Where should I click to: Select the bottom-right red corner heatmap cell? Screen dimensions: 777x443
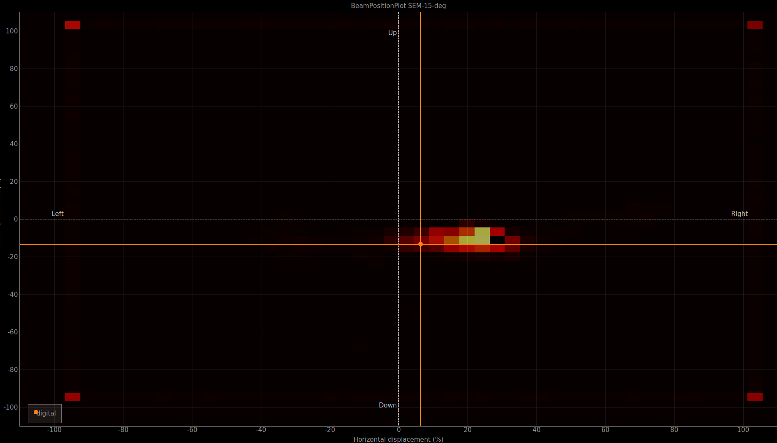point(755,397)
